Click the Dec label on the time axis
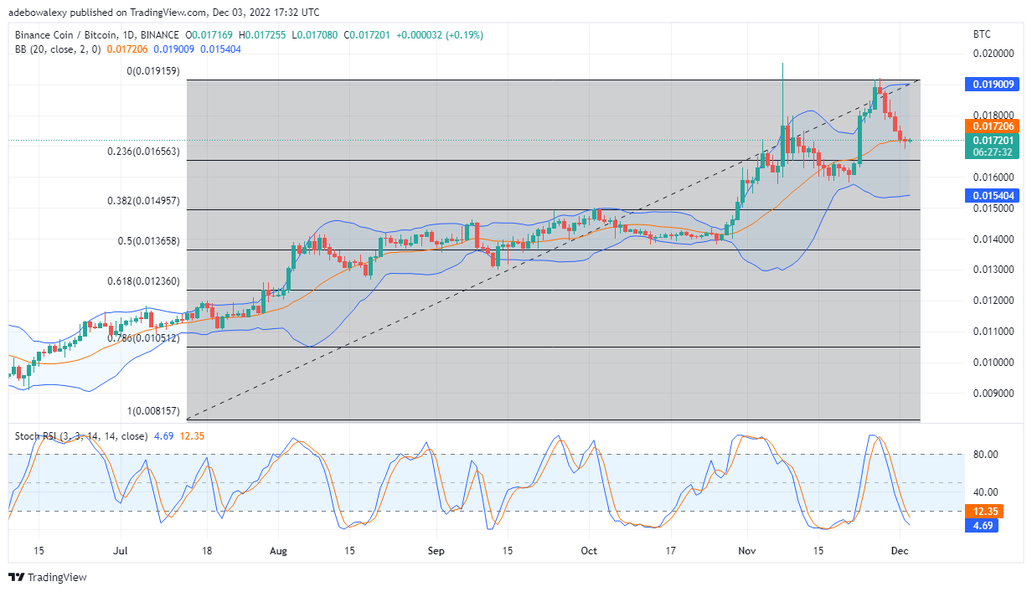 [x=900, y=551]
